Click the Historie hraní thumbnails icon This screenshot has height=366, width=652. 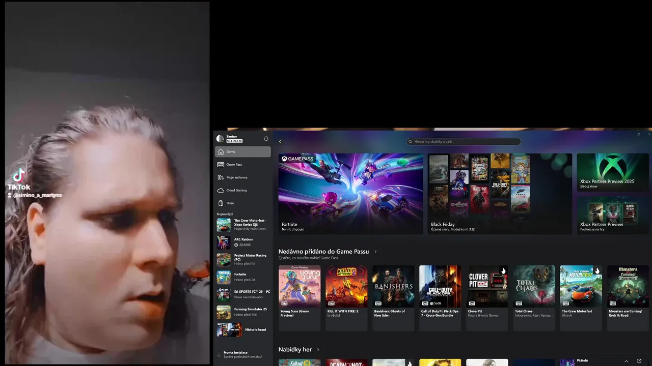229,329
